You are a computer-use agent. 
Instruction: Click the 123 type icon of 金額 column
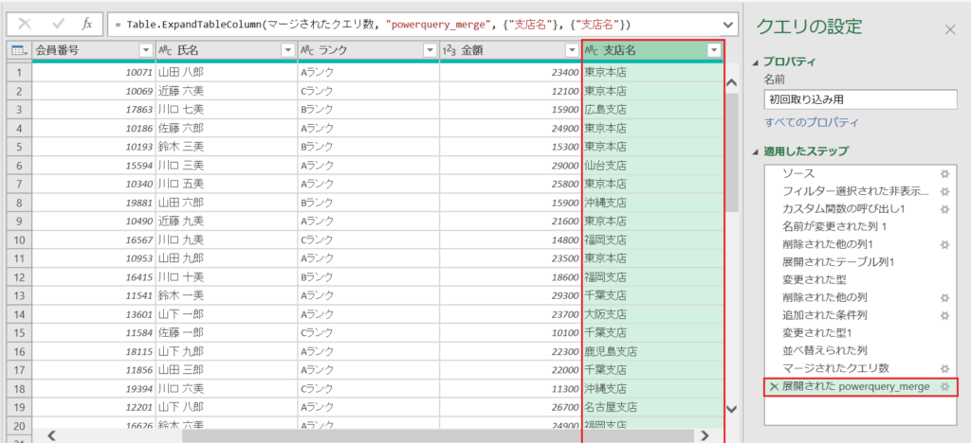[x=449, y=51]
